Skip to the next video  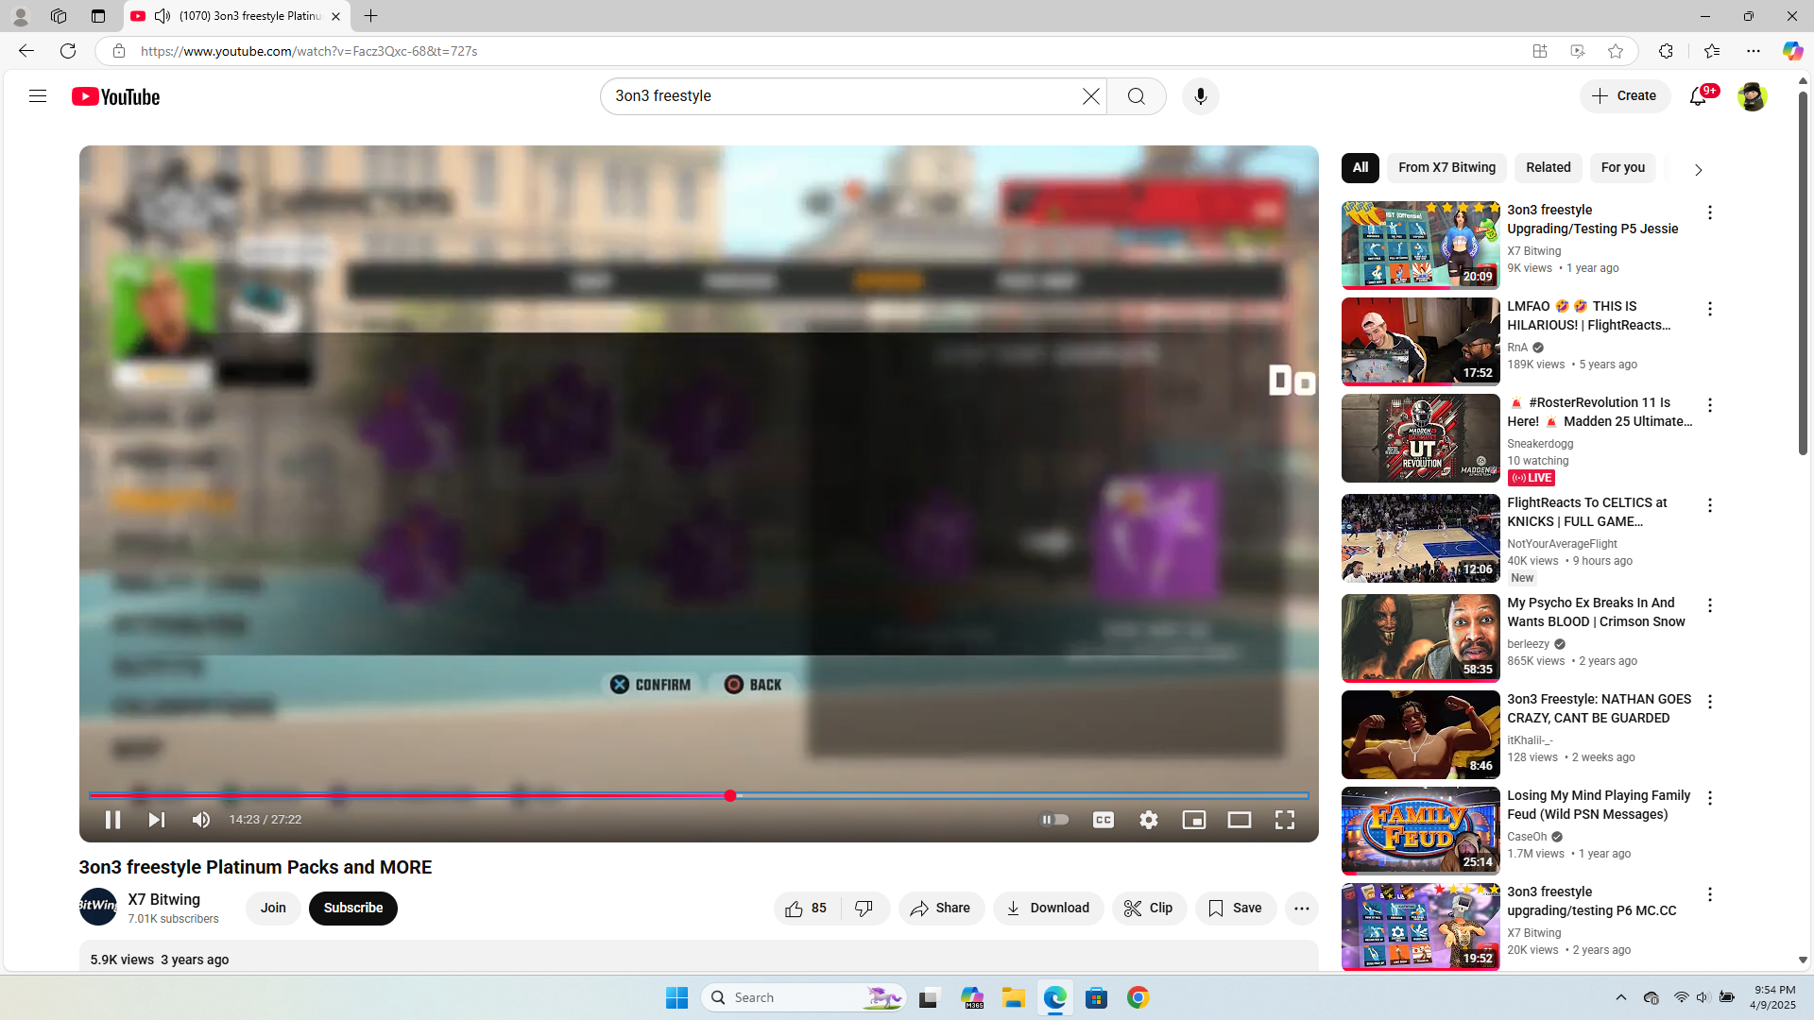tap(157, 820)
